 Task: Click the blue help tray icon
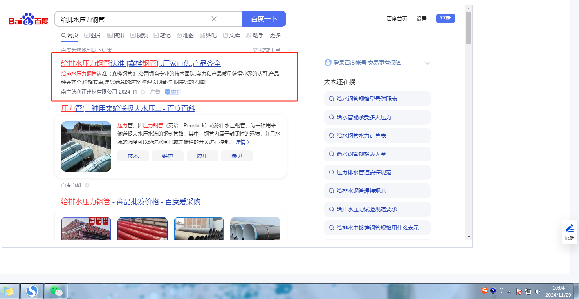493,291
